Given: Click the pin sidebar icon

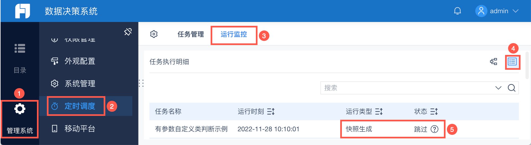Looking at the screenshot, I should click(x=128, y=32).
